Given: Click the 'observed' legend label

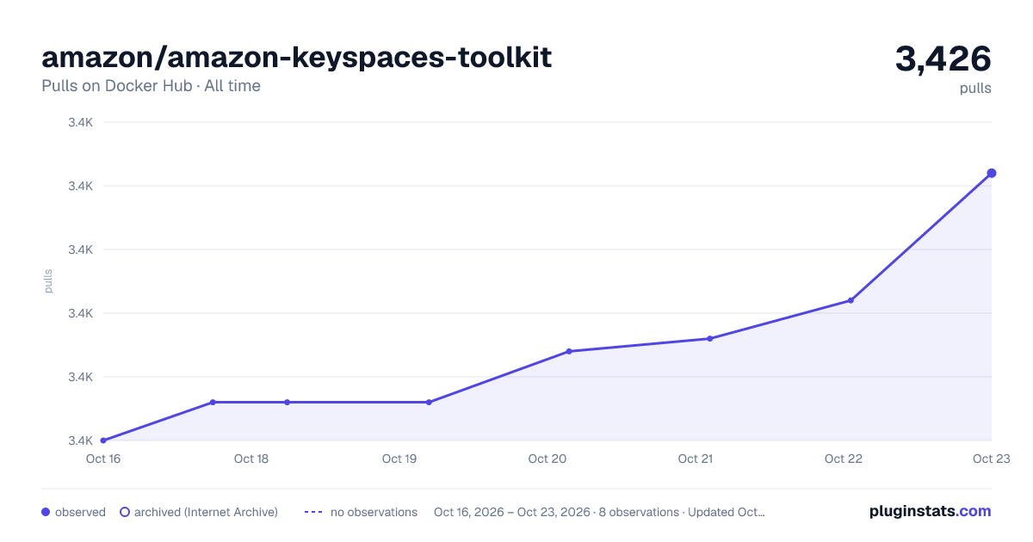Looking at the screenshot, I should 80,512.
